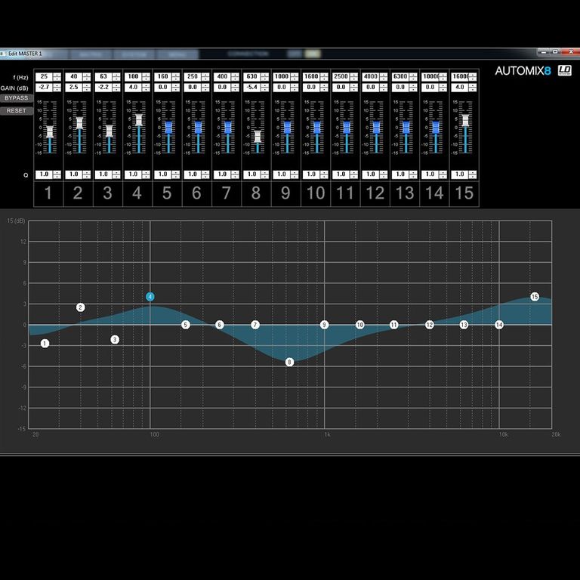The height and width of the screenshot is (580, 580).
Task: Decrease band 8 gain with down arrow
Action: [x=265, y=89]
